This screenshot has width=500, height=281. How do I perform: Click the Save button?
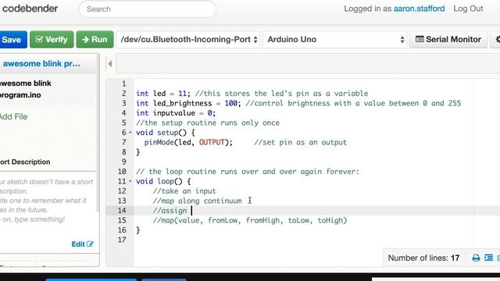pos(12,40)
